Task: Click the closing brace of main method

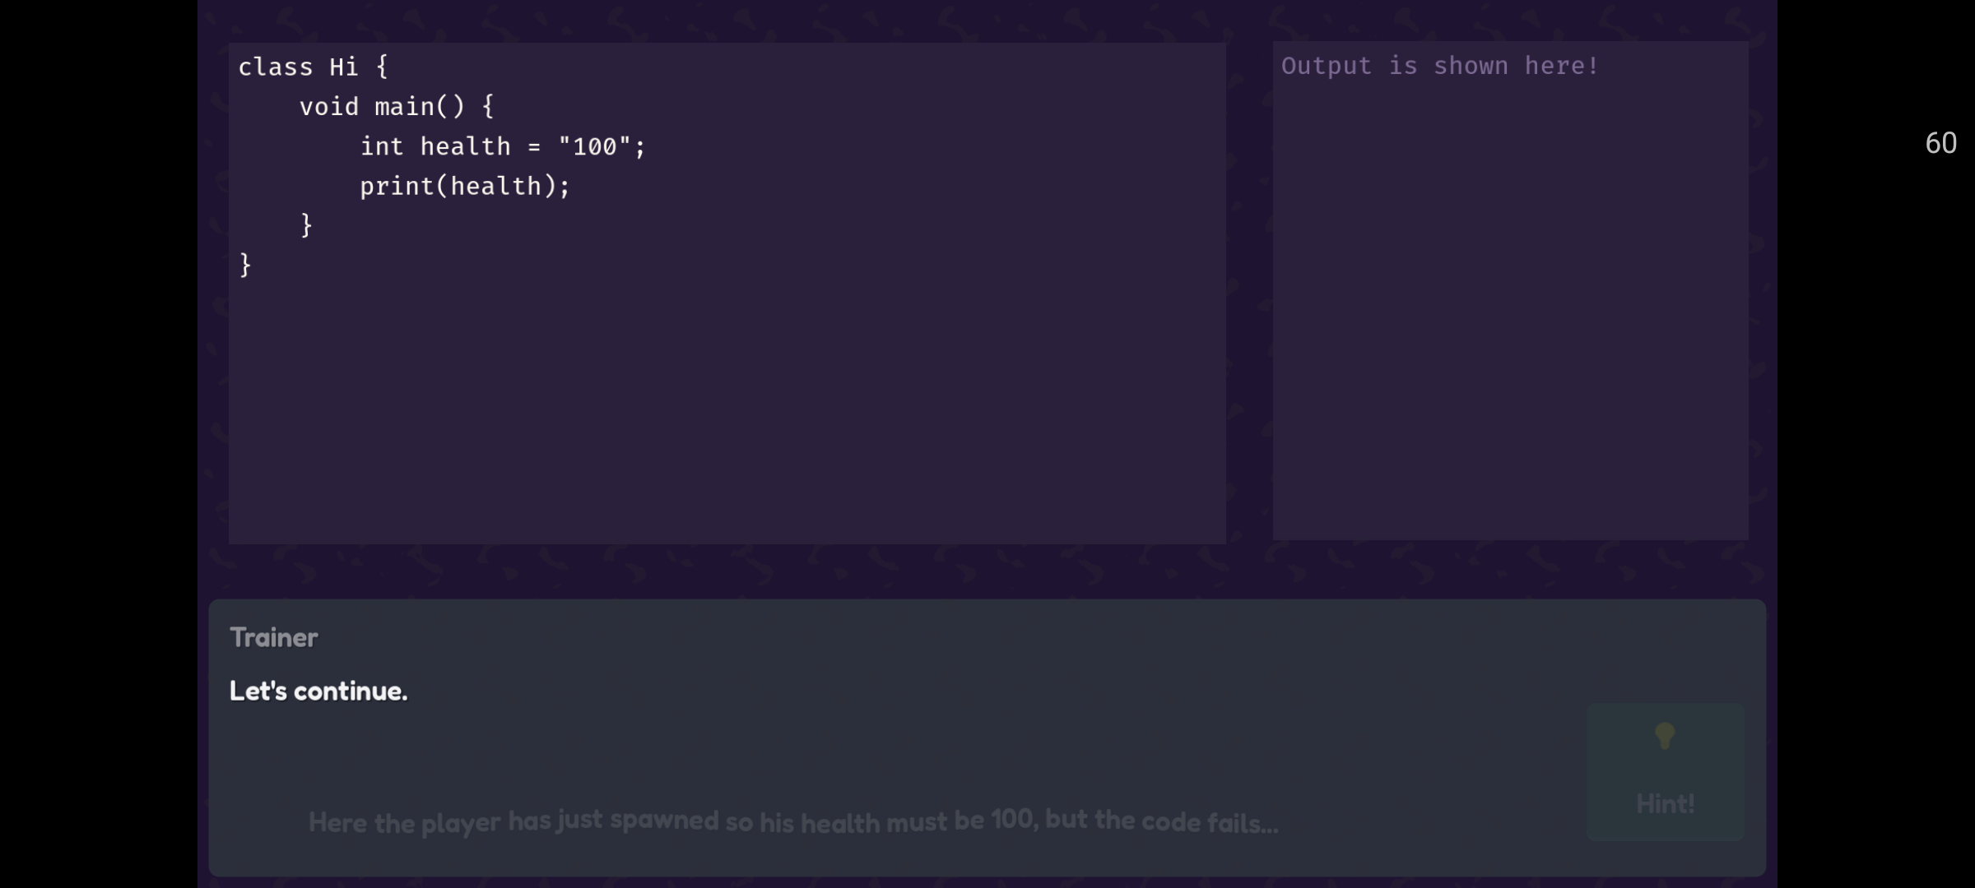Action: (306, 225)
